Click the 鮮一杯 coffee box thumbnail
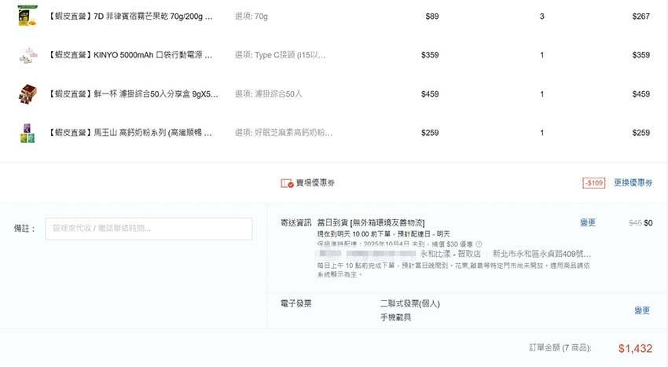Screen dimensions: 668x367 tap(28, 94)
